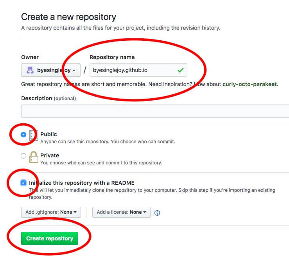Image resolution: width=289 pixels, height=256 pixels.
Task: Open the Add a license dropdown
Action: click(x=121, y=212)
